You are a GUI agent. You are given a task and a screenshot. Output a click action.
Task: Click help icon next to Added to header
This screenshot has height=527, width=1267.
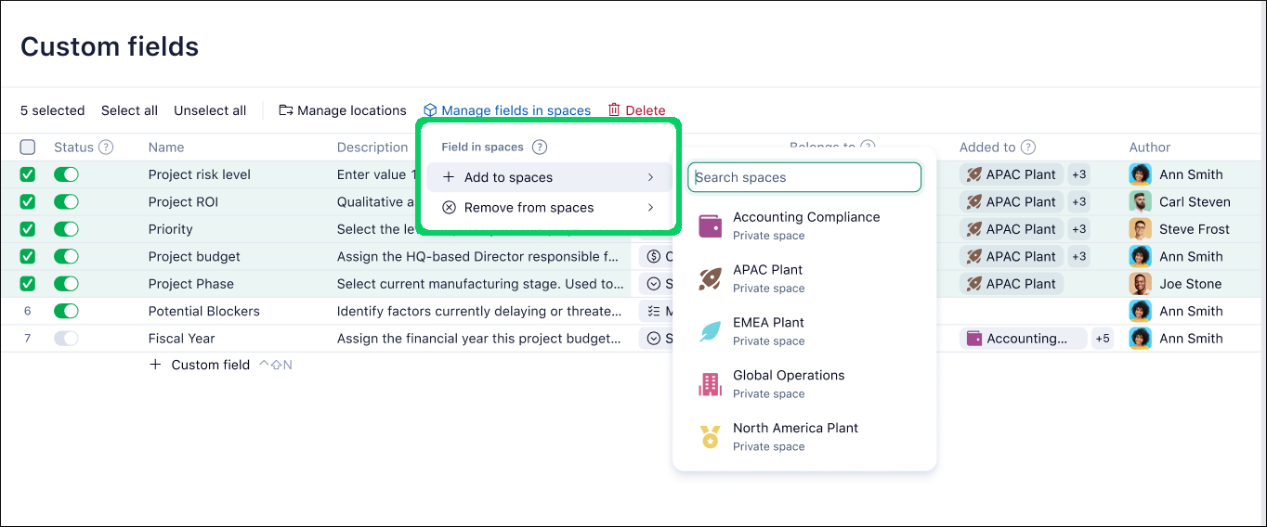pyautogui.click(x=1028, y=147)
